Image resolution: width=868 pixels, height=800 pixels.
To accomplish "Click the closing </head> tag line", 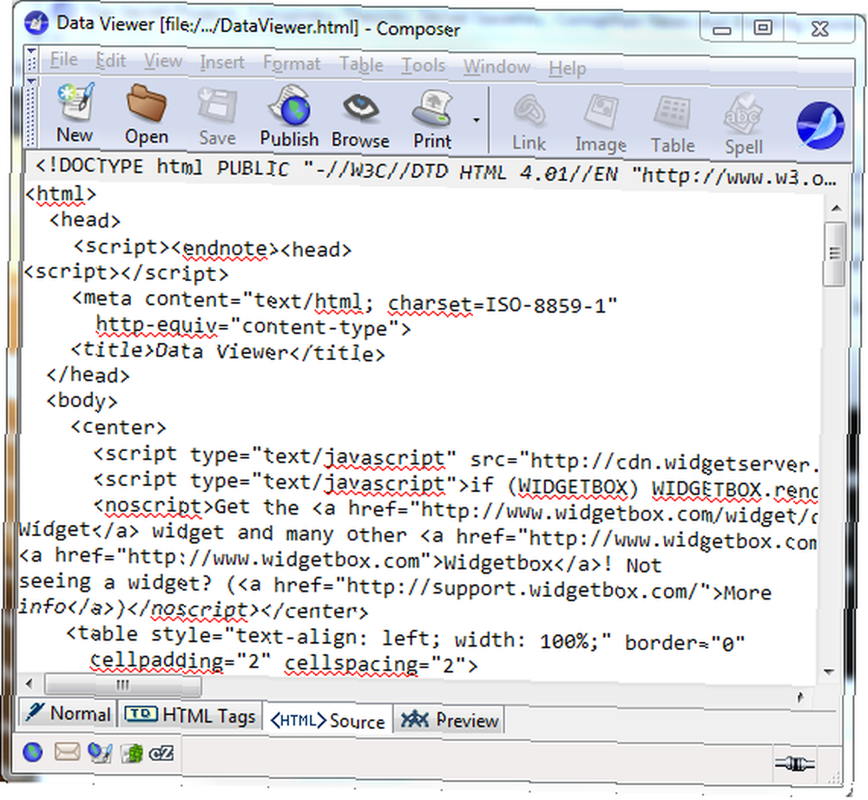I will (88, 375).
